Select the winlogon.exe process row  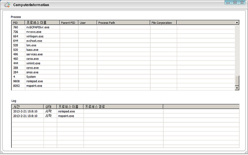pos(124,36)
